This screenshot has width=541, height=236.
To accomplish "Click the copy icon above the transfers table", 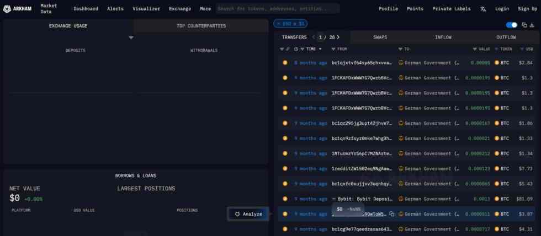I will point(524,25).
